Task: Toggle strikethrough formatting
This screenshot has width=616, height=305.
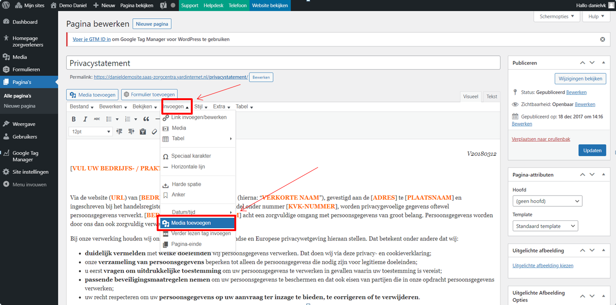Action: click(97, 119)
